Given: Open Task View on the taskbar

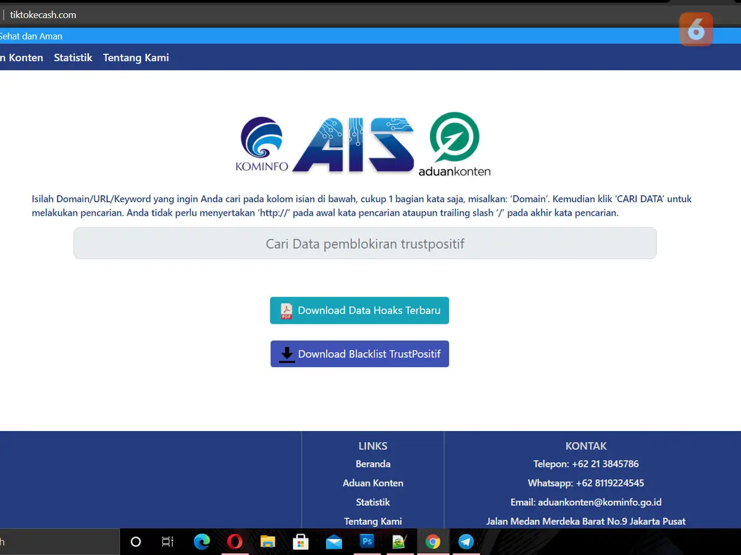Looking at the screenshot, I should point(167,542).
